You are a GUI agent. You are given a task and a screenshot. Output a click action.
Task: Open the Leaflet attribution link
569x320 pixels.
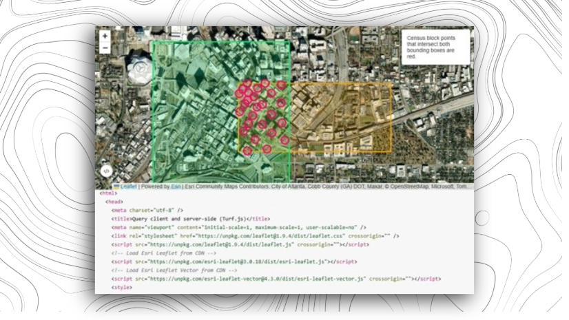(x=128, y=186)
